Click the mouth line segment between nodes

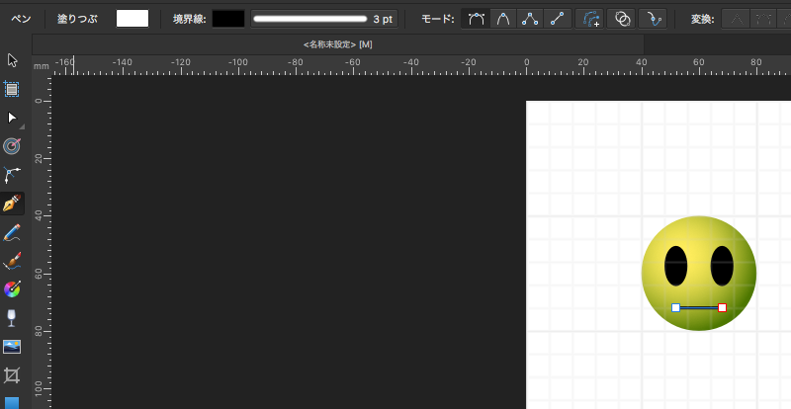(699, 307)
